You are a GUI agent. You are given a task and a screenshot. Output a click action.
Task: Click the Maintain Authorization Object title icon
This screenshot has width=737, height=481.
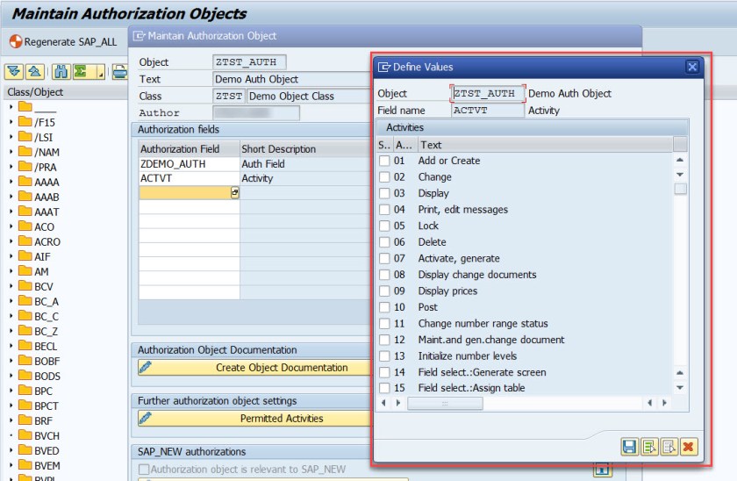140,36
